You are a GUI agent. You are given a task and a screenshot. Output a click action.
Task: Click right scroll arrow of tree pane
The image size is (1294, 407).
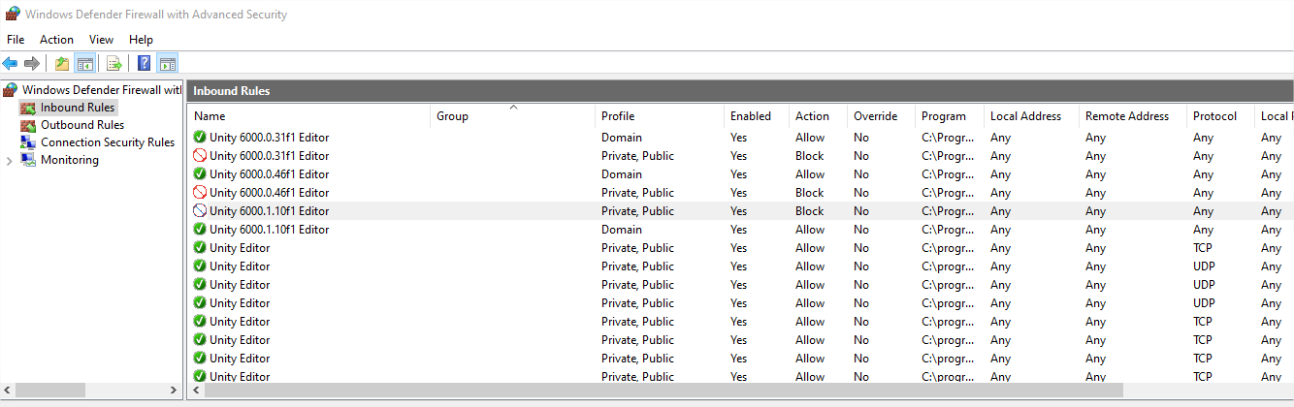[x=174, y=390]
